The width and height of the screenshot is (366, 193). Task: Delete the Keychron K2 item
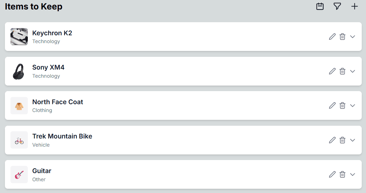(x=342, y=37)
